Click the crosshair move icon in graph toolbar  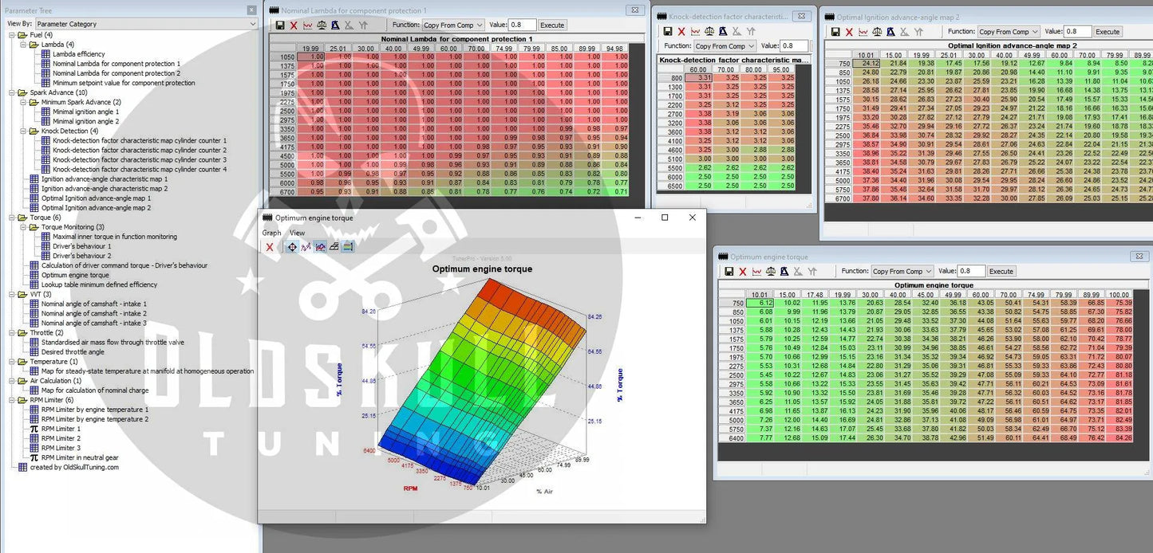pyautogui.click(x=292, y=247)
